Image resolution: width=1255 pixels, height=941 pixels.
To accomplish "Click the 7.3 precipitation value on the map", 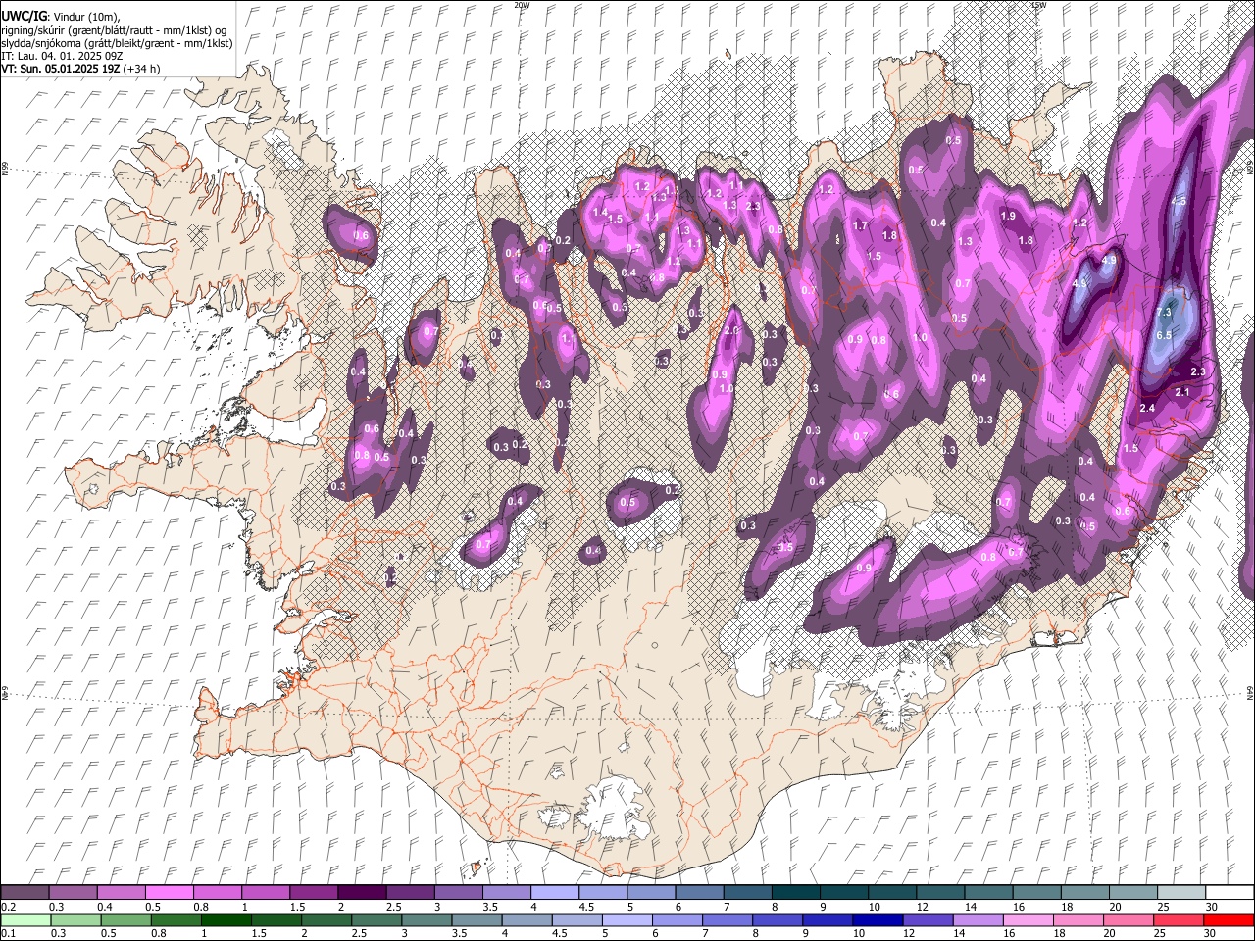I will tap(1164, 313).
